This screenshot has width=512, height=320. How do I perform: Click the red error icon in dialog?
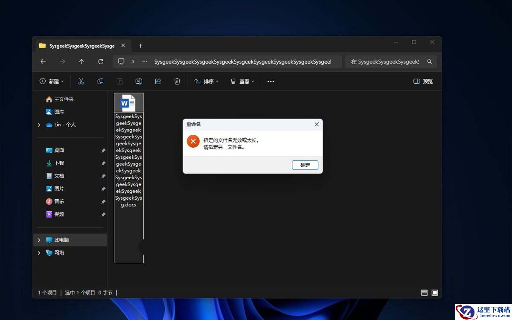tap(193, 141)
